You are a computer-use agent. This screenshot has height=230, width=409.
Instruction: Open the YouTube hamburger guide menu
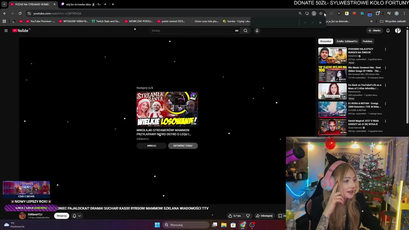pos(6,31)
